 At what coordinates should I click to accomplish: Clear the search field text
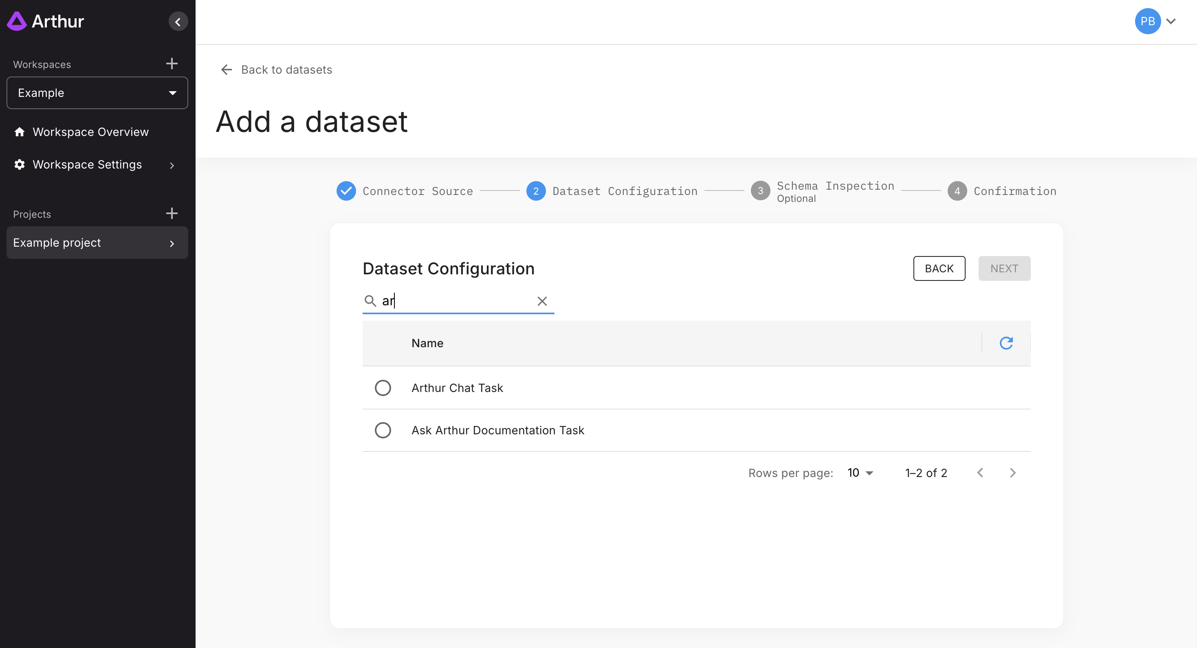click(542, 301)
